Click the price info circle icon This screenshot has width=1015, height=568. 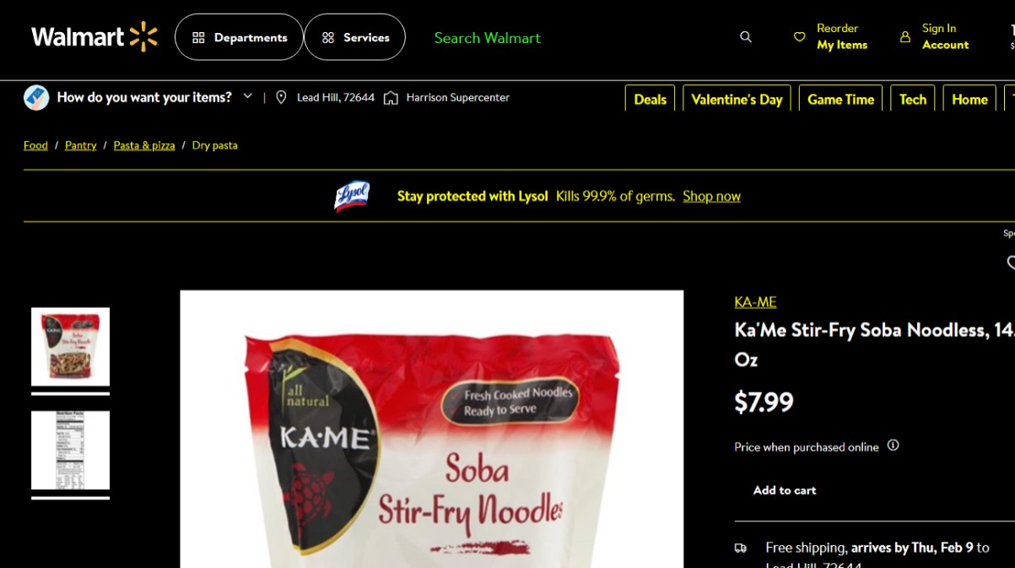click(x=894, y=446)
